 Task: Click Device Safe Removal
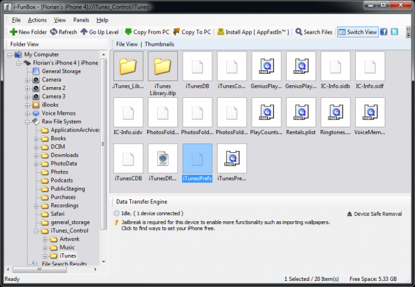[375, 214]
